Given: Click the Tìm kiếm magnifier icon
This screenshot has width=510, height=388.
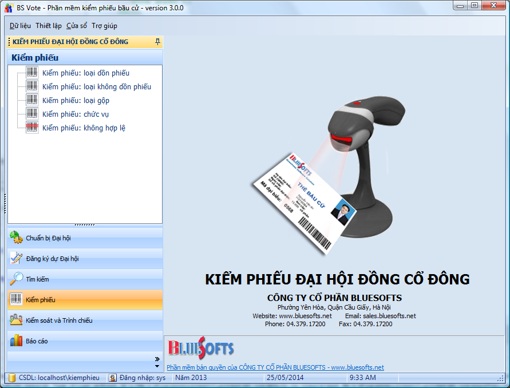Looking at the screenshot, I should [x=17, y=279].
